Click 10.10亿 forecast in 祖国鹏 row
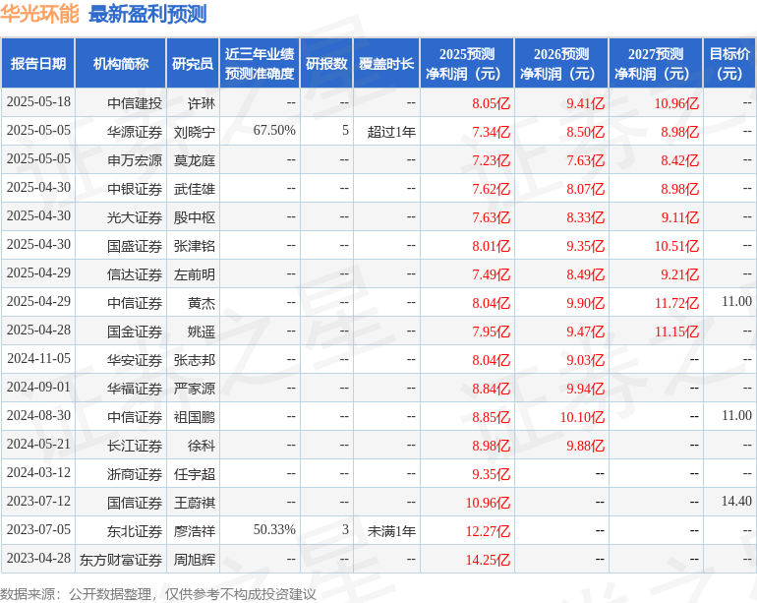The width and height of the screenshot is (757, 603). pyautogui.click(x=582, y=416)
